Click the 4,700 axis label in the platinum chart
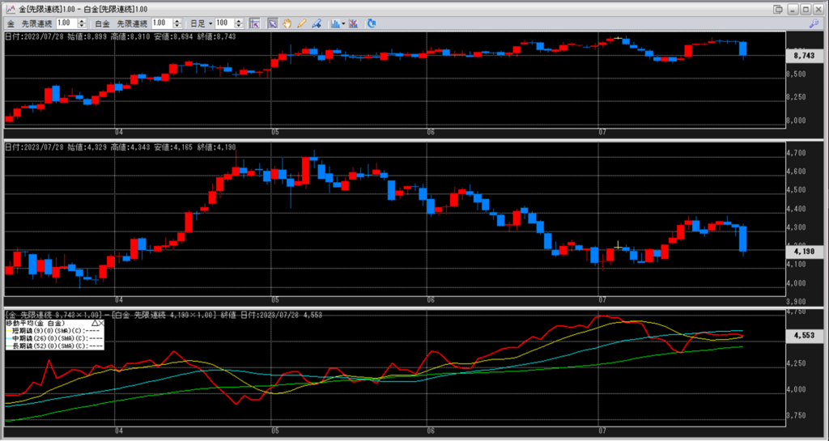The width and height of the screenshot is (829, 441). tap(797, 153)
